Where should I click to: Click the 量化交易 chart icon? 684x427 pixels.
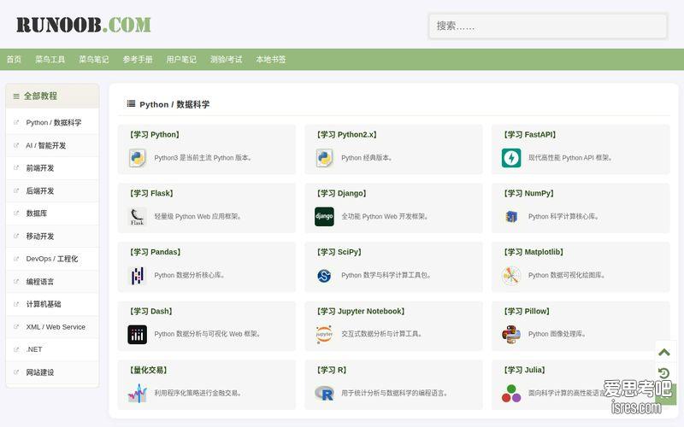click(138, 394)
